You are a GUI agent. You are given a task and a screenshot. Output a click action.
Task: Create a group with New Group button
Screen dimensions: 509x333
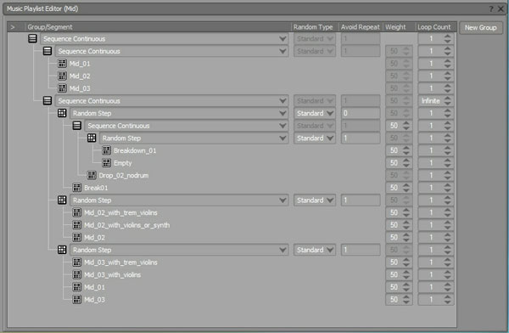(x=480, y=28)
